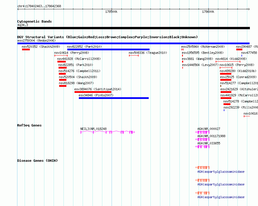Click the chr4:178402463..178642368 coordinates text
Viewport: 258px width, 206px height.
(x=39, y=6)
